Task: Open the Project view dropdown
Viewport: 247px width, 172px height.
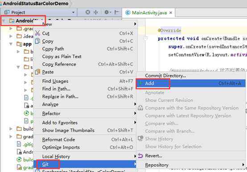Action: (73, 12)
